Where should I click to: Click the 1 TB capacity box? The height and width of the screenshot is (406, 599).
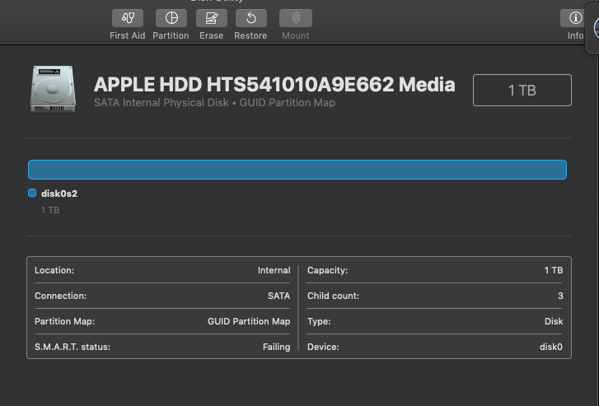[x=522, y=90]
